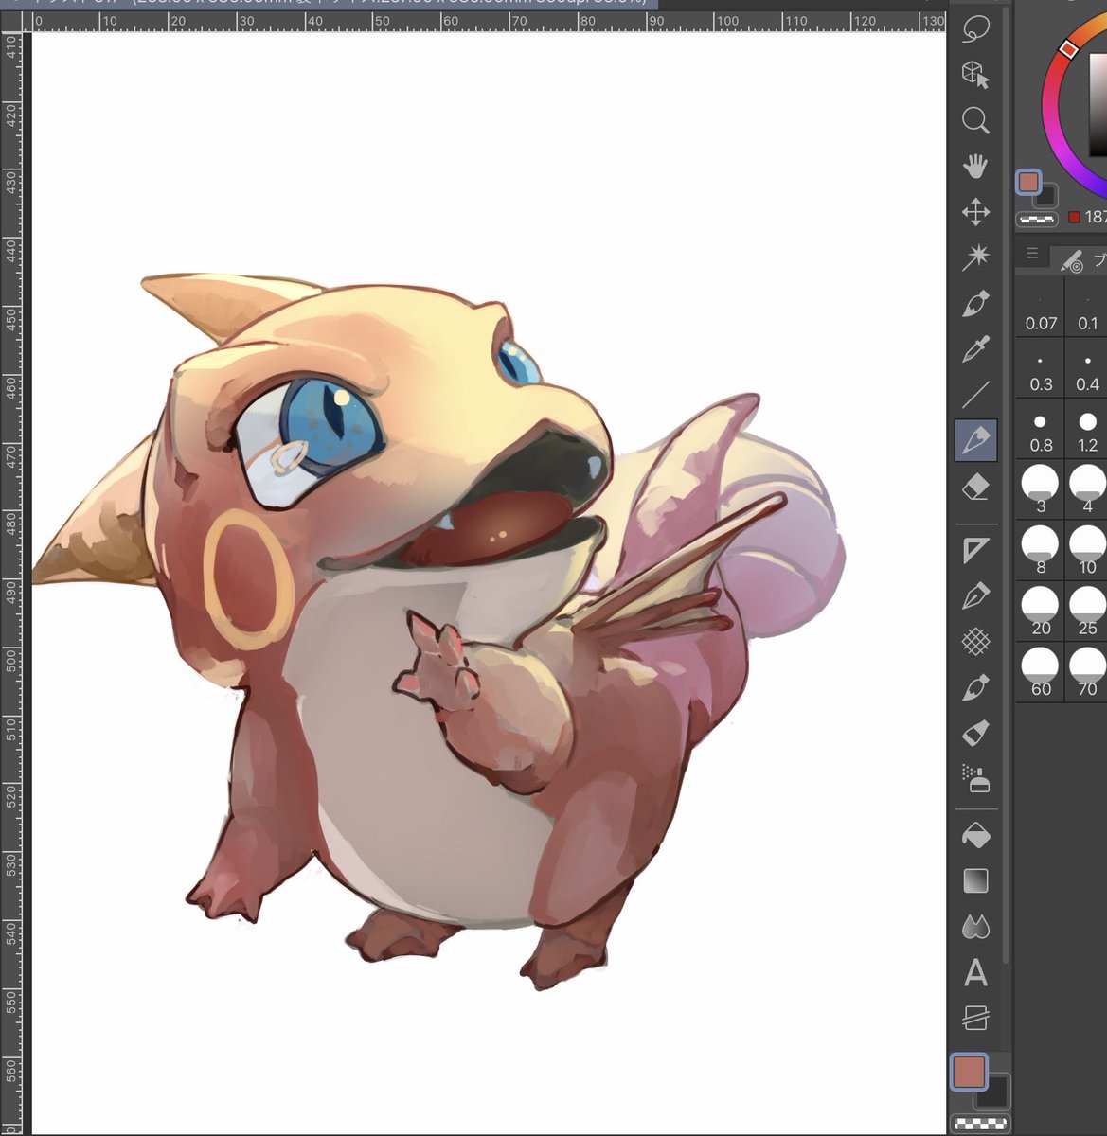The width and height of the screenshot is (1107, 1136).
Task: Choose the pen nib tool above decoration
Action: 975,596
